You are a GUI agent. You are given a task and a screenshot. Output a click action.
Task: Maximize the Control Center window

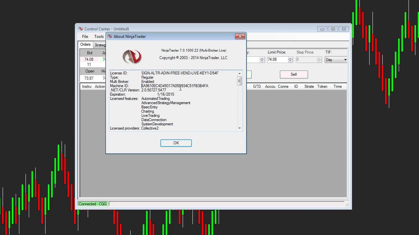point(333,29)
